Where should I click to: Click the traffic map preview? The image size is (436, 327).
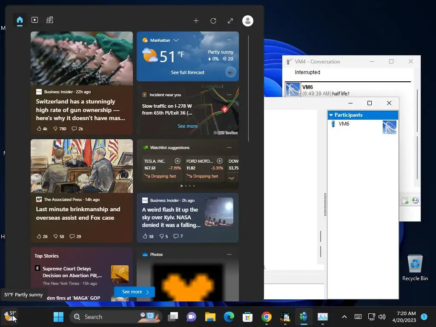tap(218, 111)
